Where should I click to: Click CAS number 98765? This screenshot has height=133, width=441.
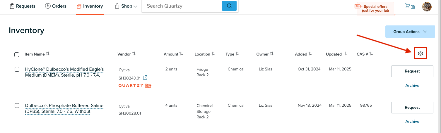click(x=366, y=106)
